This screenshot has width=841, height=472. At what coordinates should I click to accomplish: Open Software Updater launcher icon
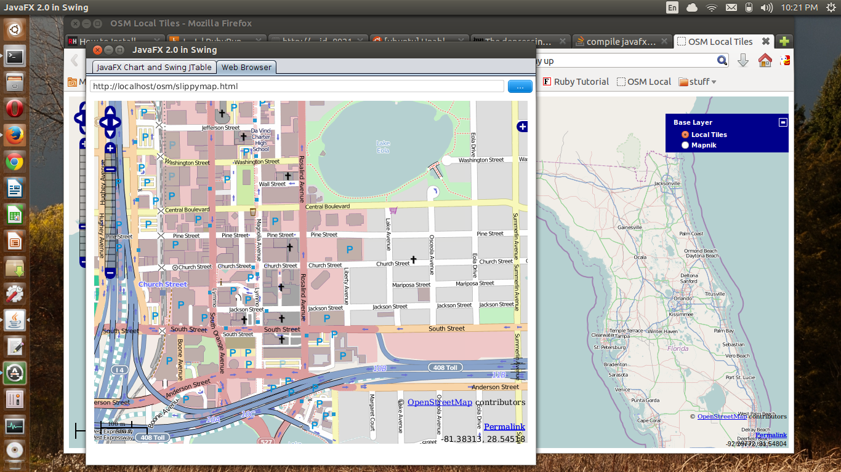(15, 373)
